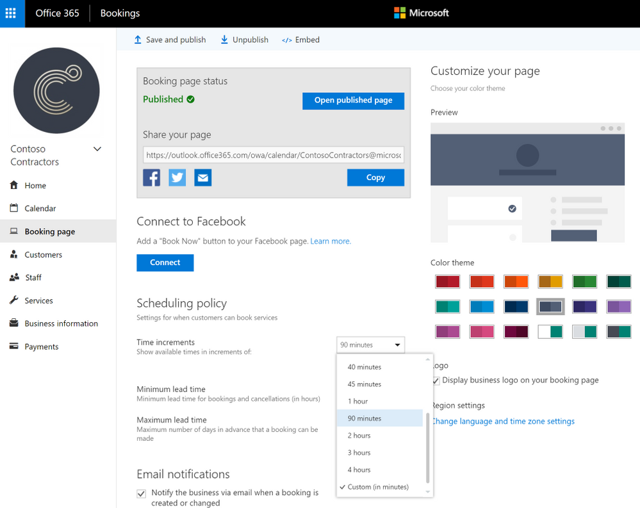640x508 pixels.
Task: Share the page via Twitter icon
Action: pos(177,177)
